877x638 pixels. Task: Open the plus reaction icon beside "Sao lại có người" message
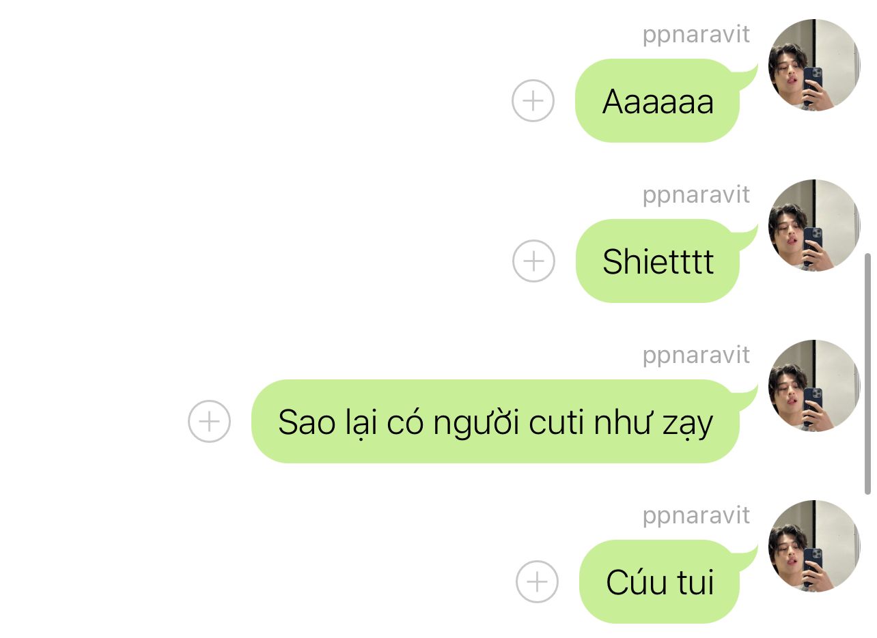(x=209, y=421)
